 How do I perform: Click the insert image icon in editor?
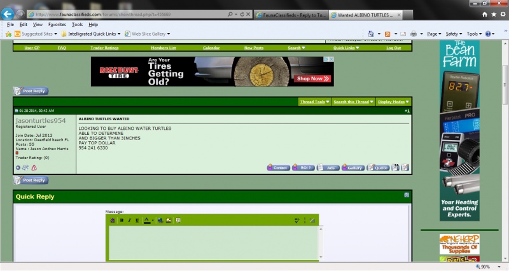point(169,220)
